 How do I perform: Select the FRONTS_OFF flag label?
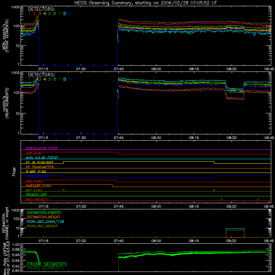pyautogui.click(x=36, y=195)
